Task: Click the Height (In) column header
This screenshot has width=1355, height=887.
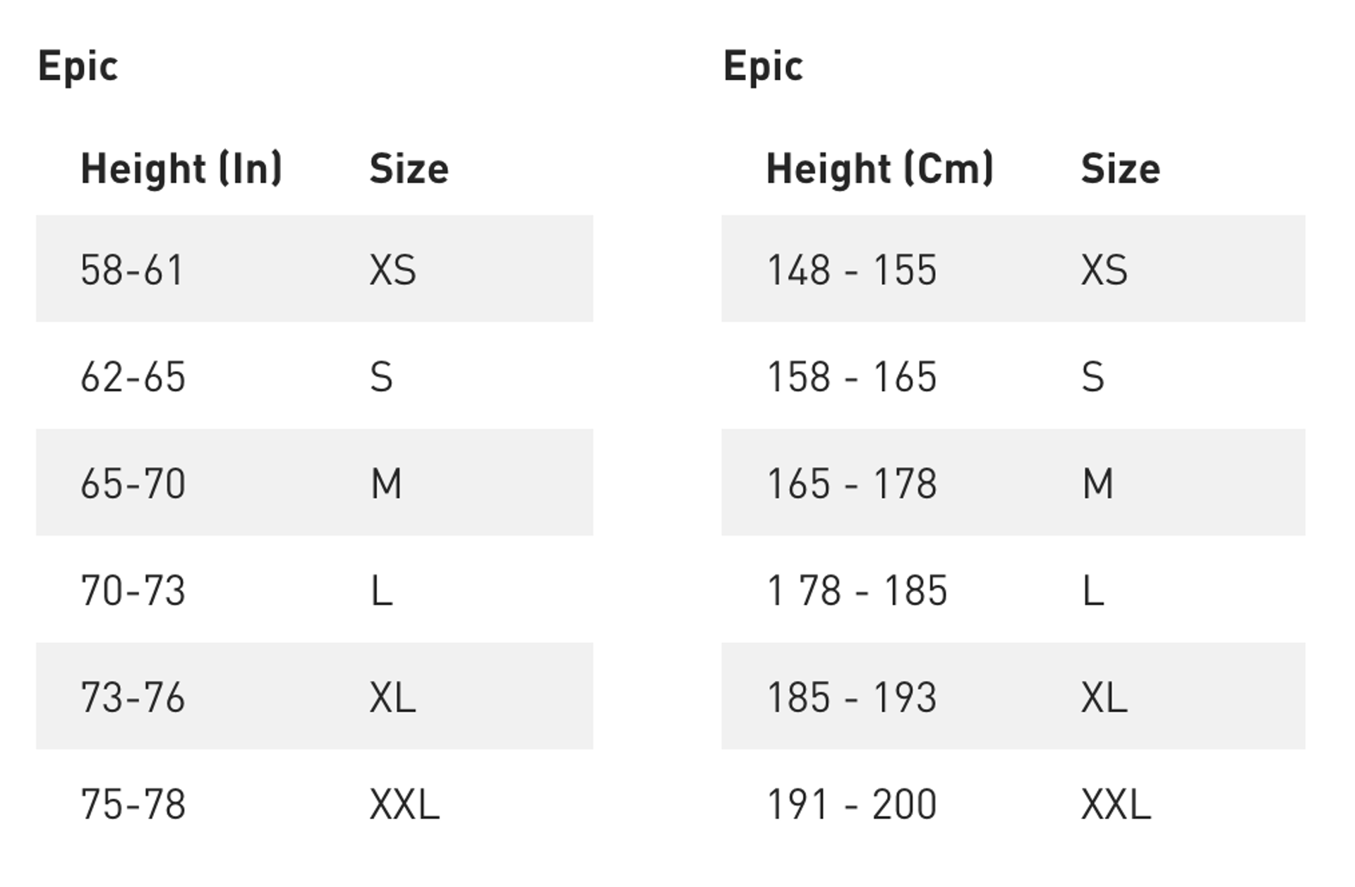Action: (181, 169)
